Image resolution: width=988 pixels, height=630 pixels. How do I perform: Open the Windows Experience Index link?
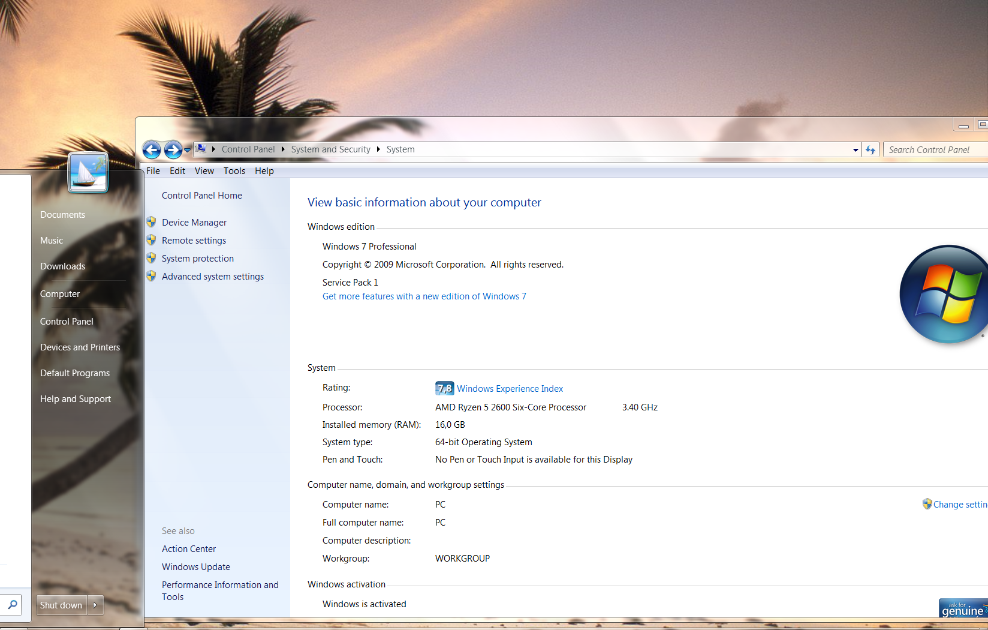(510, 389)
